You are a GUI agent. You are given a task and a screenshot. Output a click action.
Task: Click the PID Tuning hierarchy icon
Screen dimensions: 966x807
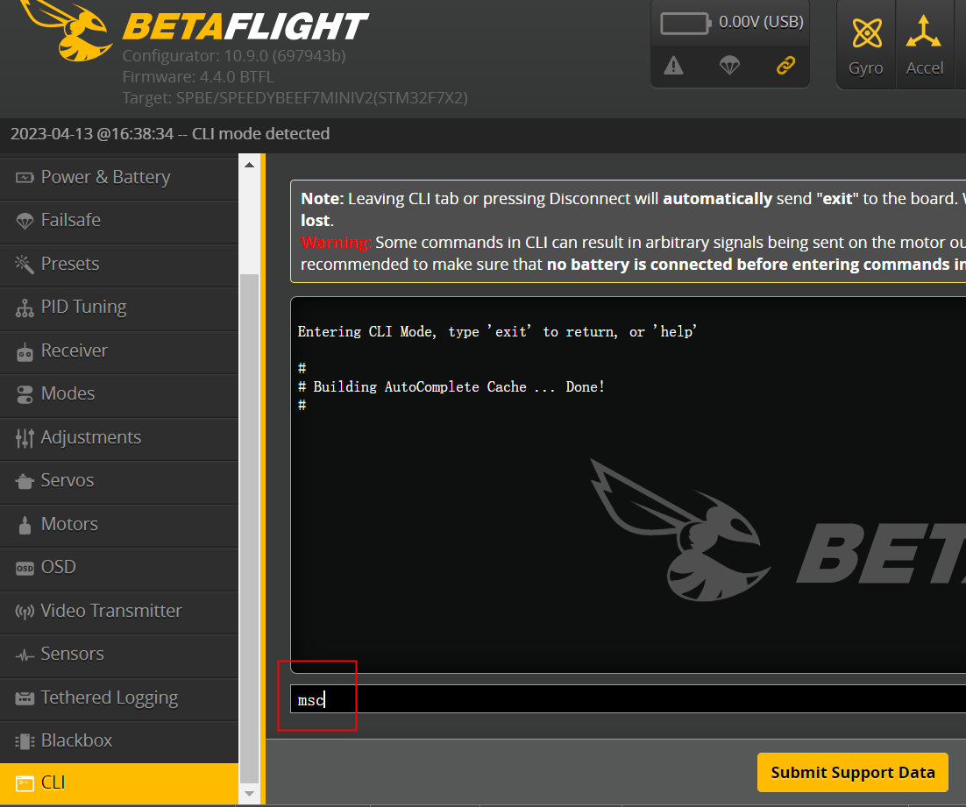(x=25, y=308)
